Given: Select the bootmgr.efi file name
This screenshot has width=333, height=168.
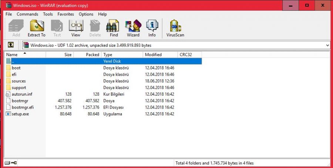Looking at the screenshot, I should click(x=23, y=107).
